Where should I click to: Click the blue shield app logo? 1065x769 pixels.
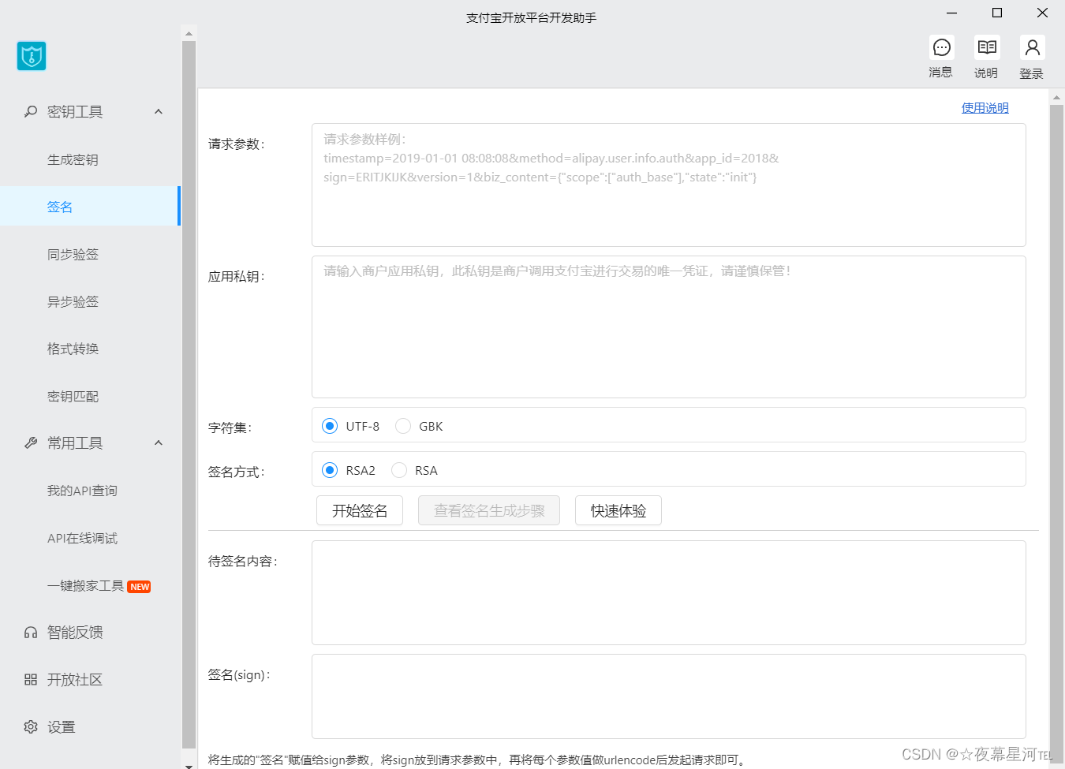[x=32, y=56]
